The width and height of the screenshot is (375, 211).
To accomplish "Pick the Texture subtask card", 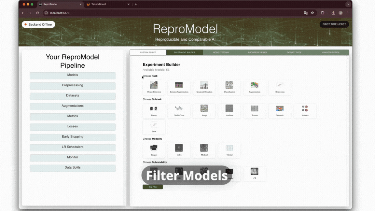I will [255, 111].
